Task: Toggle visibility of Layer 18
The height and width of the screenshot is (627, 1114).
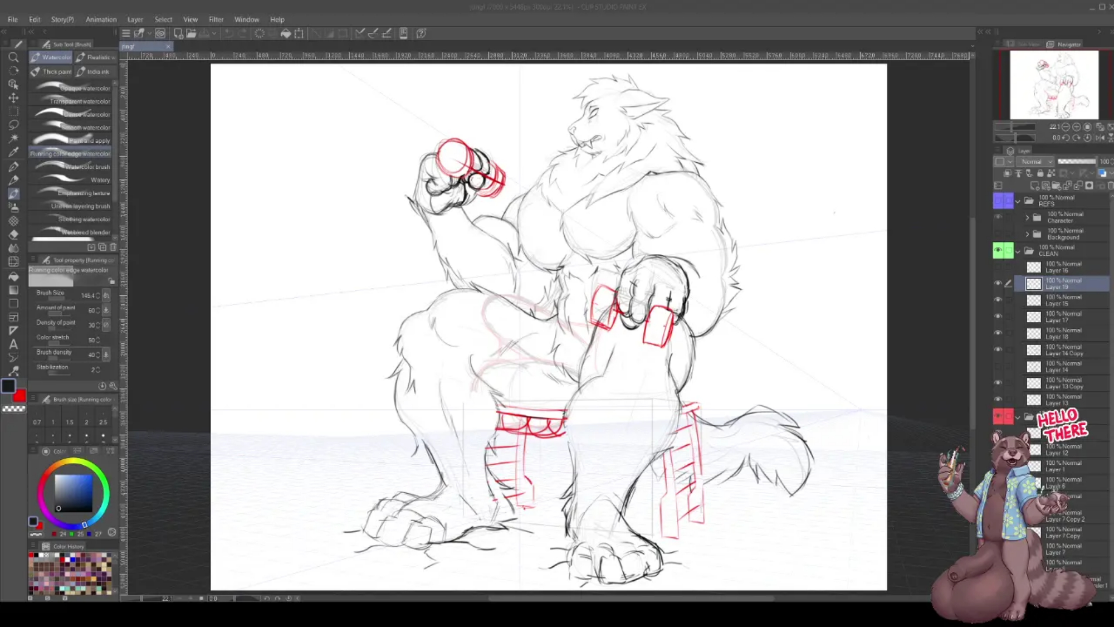Action: tap(998, 333)
